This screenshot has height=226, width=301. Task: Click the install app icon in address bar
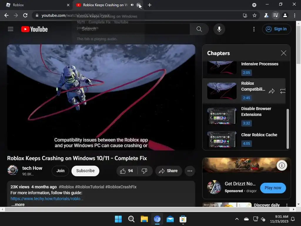[245, 15]
